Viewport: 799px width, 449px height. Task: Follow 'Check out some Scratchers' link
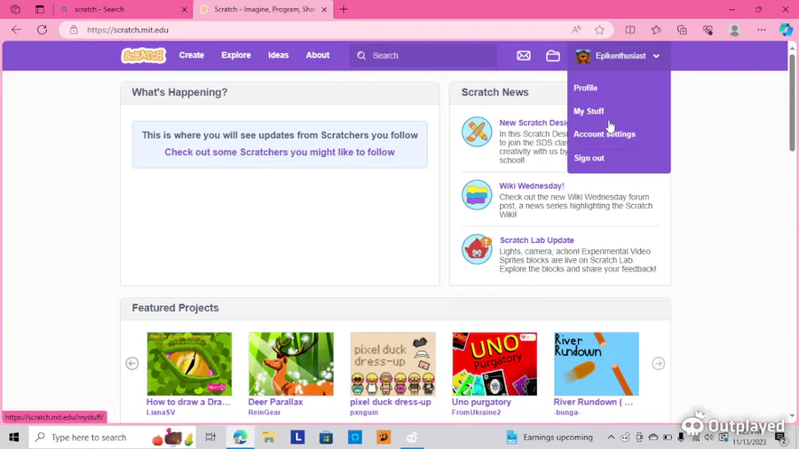[280, 152]
